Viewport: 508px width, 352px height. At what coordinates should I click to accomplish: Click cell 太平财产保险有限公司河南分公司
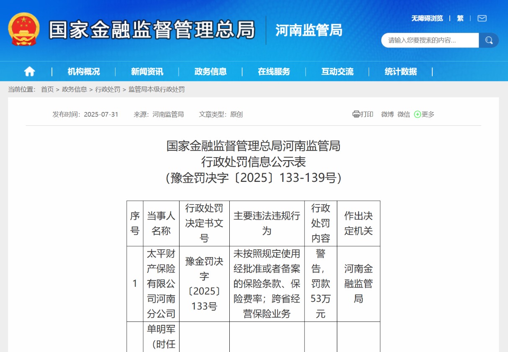[x=161, y=284]
